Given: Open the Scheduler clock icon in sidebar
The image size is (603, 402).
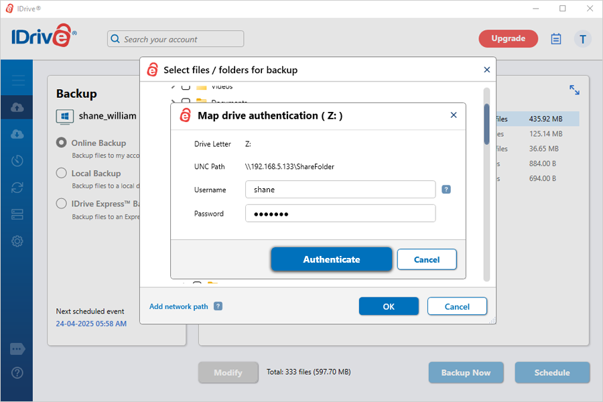Looking at the screenshot, I should click(x=18, y=161).
